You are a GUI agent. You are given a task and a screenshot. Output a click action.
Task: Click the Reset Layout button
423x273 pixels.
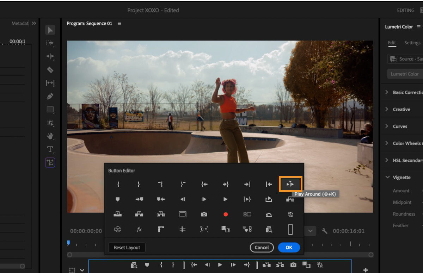[x=127, y=248]
